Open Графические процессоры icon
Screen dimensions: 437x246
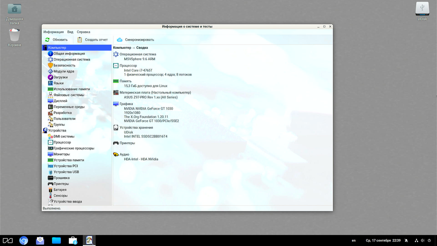coord(50,148)
